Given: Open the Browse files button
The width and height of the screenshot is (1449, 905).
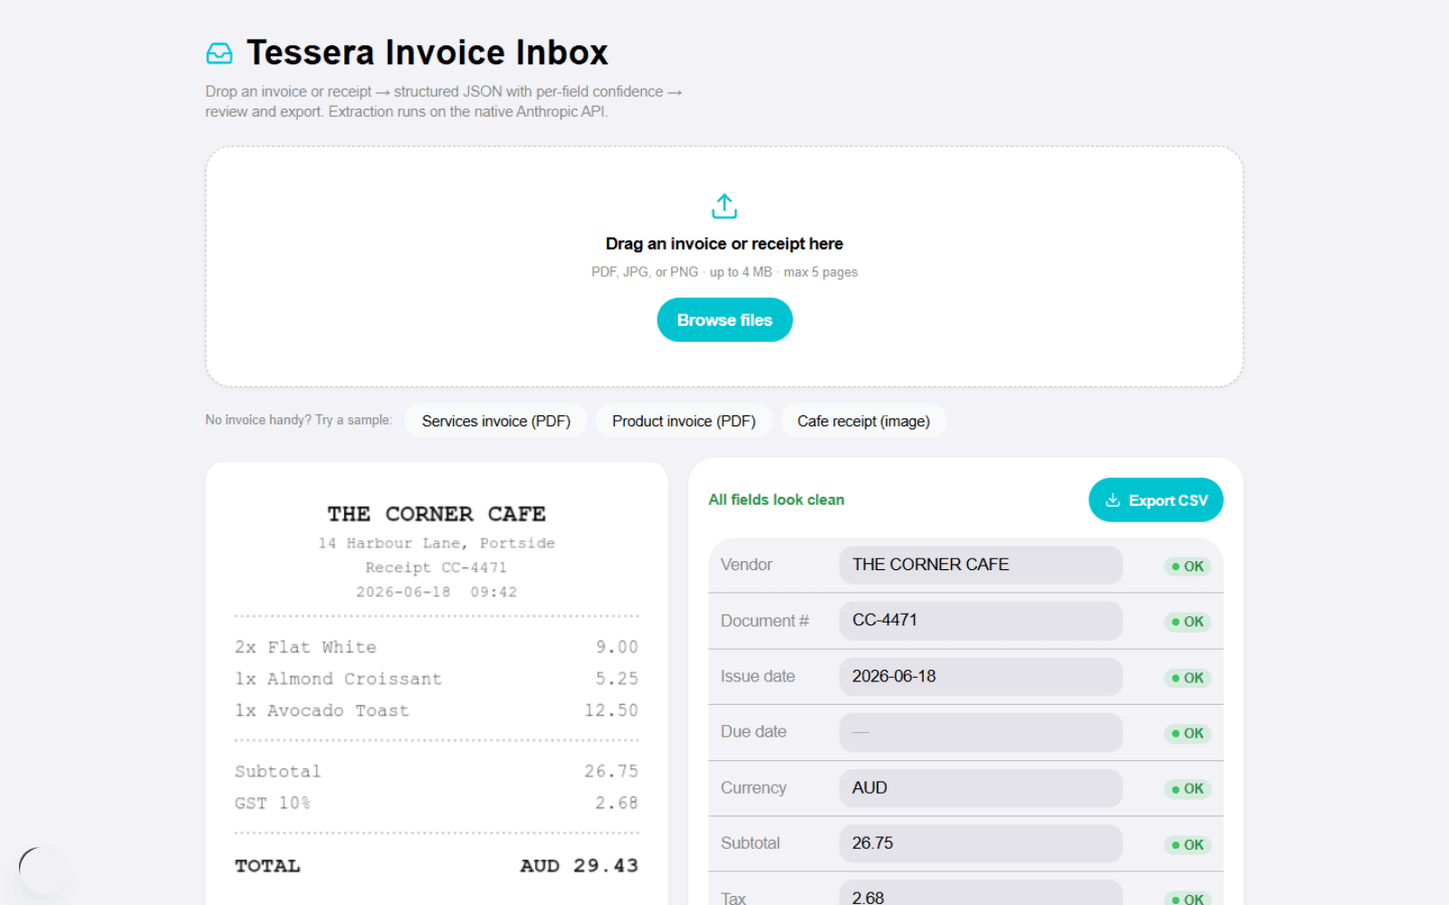Looking at the screenshot, I should (724, 320).
